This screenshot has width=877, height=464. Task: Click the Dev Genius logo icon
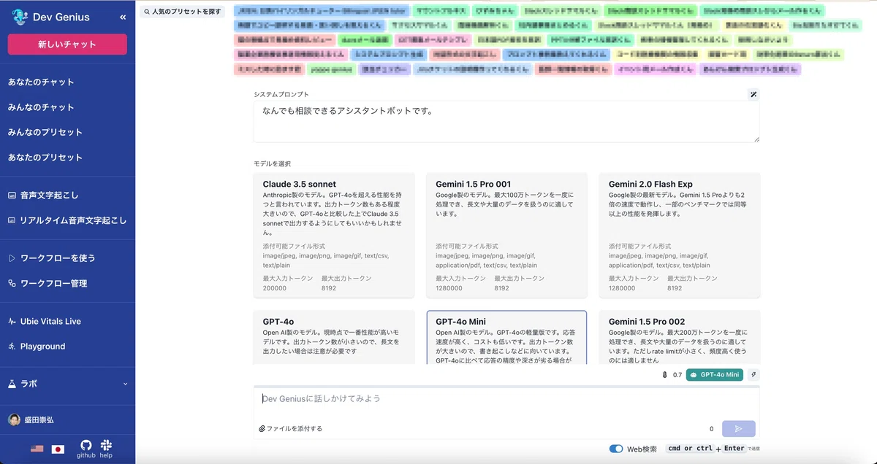point(20,17)
